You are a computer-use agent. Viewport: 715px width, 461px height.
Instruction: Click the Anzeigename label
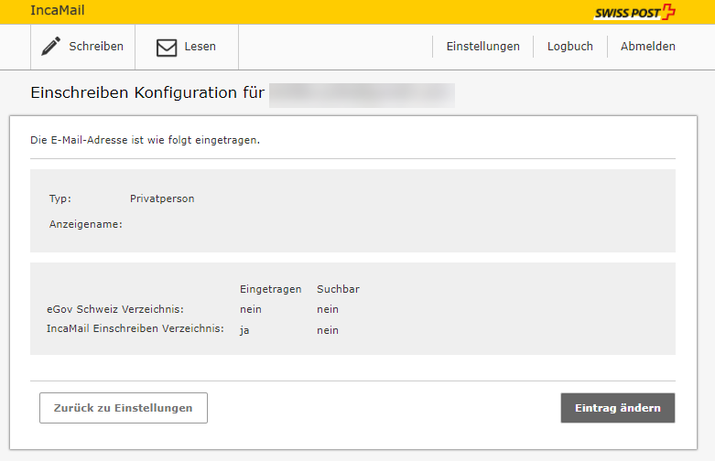85,224
